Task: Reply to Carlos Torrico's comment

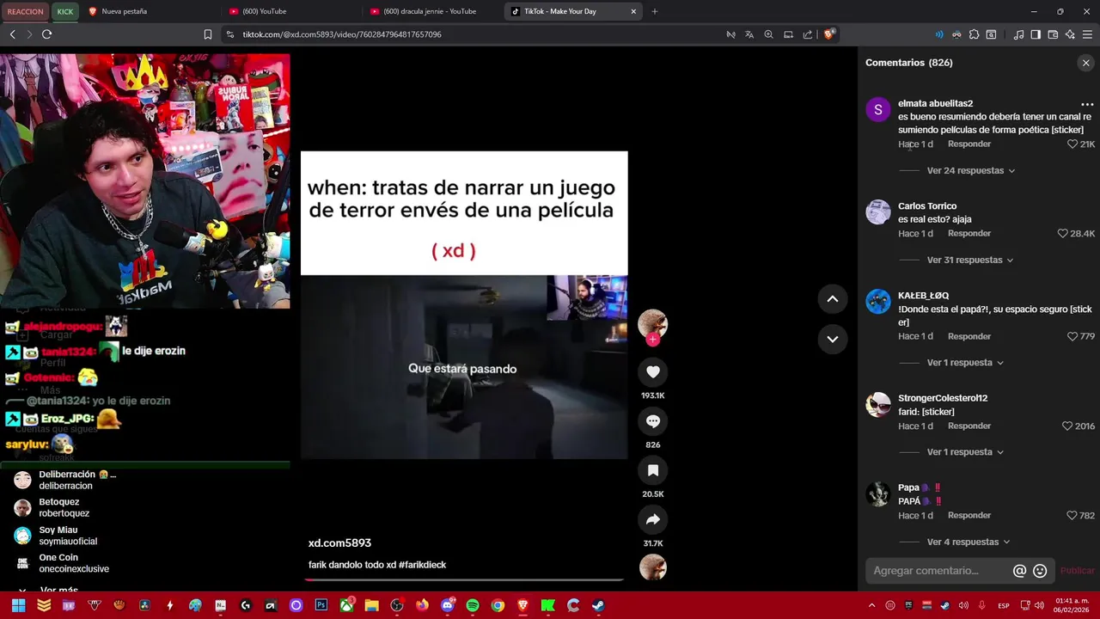Action: pos(969,234)
